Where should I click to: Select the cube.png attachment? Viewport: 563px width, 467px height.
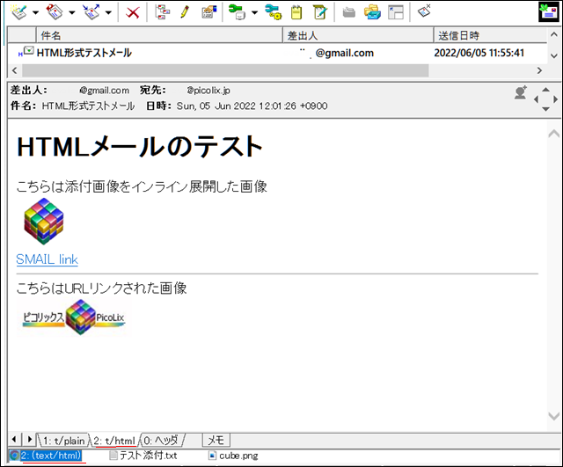pos(233,456)
